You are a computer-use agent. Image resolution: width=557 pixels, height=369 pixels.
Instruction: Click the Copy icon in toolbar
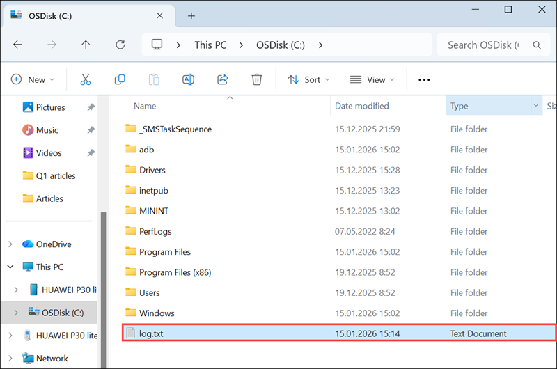(x=120, y=79)
